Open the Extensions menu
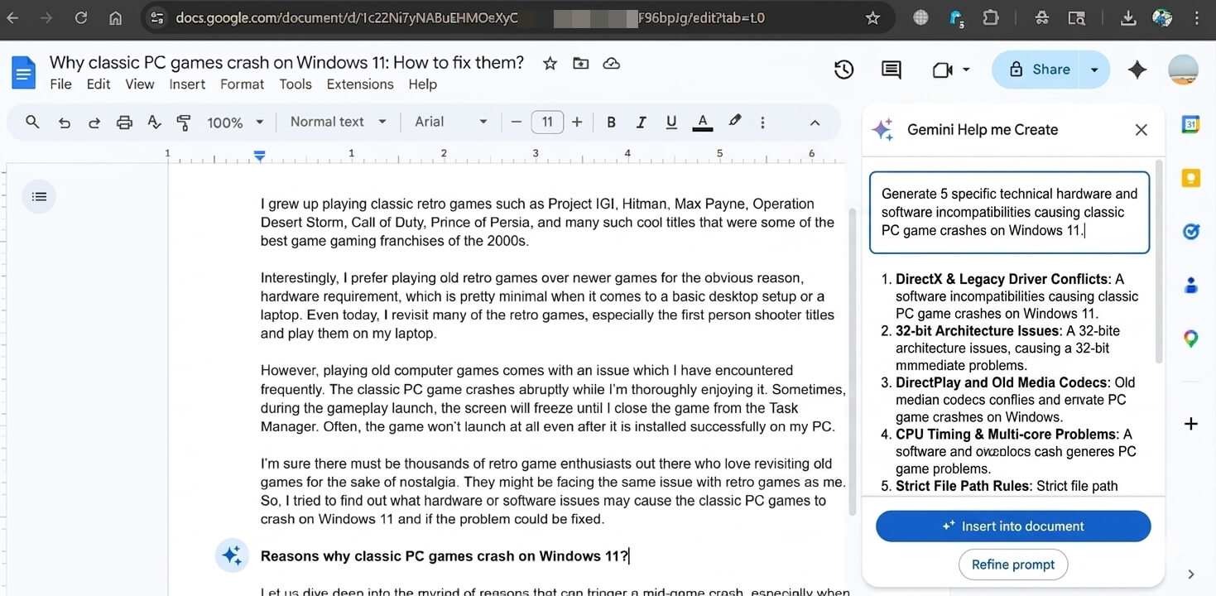This screenshot has height=596, width=1216. click(359, 84)
